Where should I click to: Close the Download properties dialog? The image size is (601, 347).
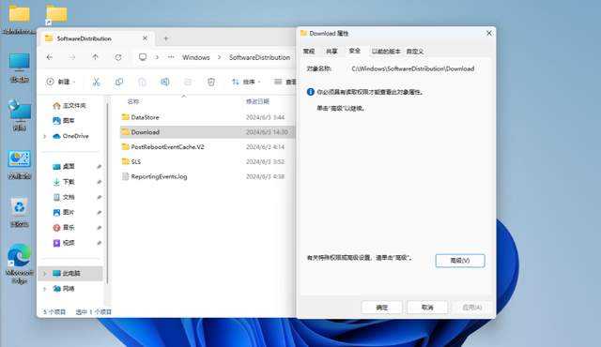pyautogui.click(x=489, y=33)
